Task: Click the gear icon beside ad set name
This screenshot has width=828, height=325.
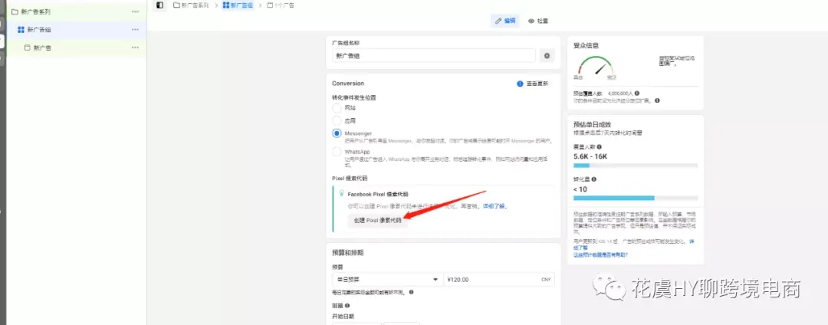Action: tap(547, 55)
